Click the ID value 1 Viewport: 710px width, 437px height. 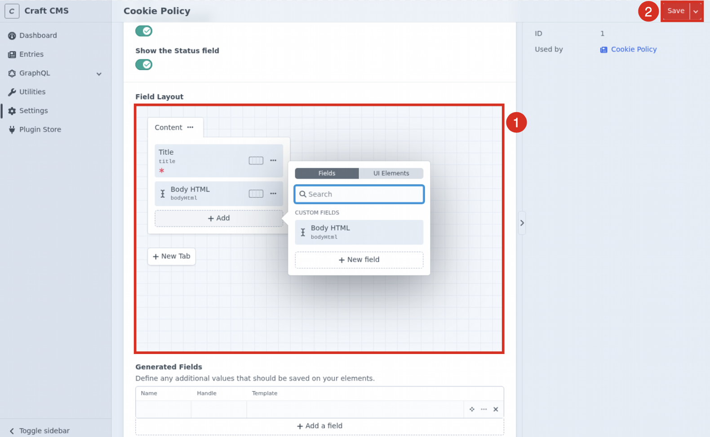coord(602,34)
